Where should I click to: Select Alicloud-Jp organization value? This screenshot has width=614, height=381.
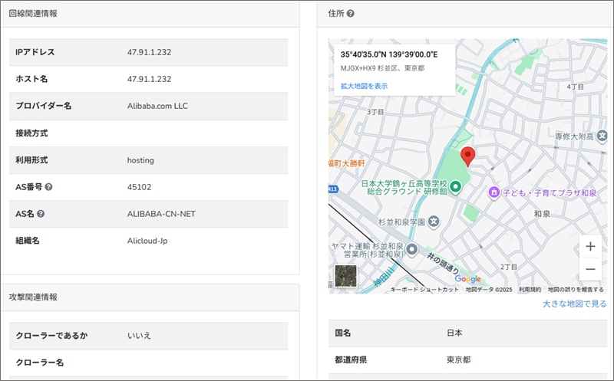click(147, 241)
